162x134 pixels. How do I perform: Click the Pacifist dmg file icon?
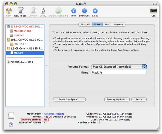[8, 62]
